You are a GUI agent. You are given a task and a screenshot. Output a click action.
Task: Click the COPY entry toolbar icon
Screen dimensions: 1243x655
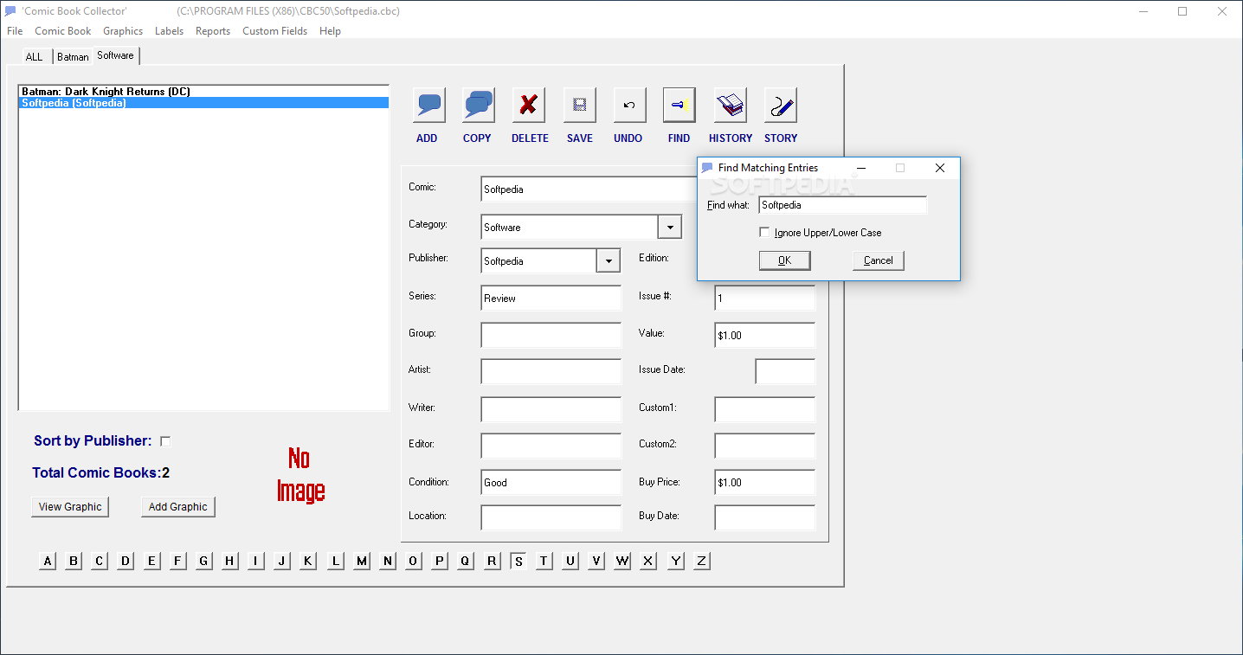pyautogui.click(x=478, y=106)
